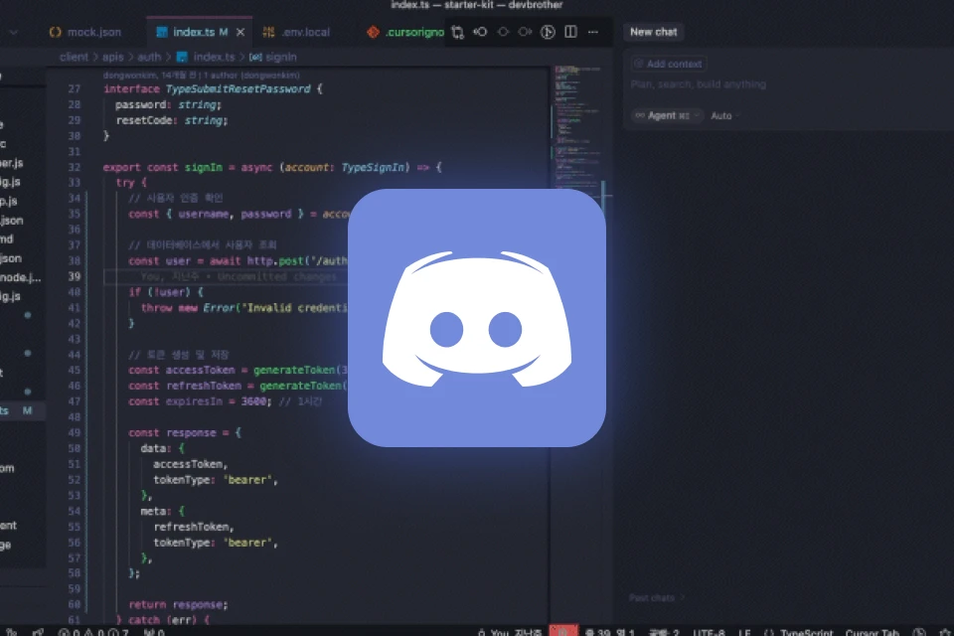Screen dimensions: 954x636
Task: Go to previous change icon
Action: 480,32
